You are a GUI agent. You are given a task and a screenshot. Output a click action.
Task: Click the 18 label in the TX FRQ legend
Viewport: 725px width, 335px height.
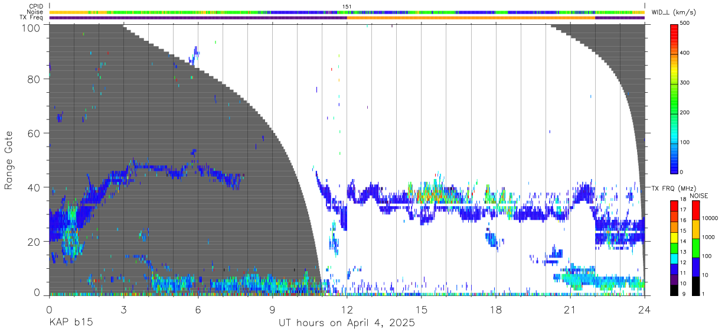[682, 200]
